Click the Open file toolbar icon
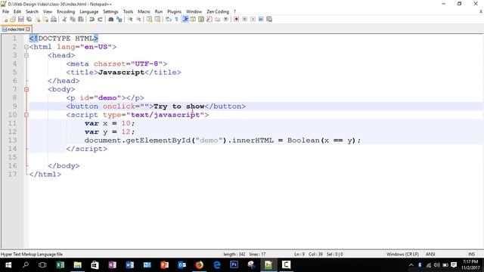Image resolution: width=484 pixels, height=272 pixels. pyautogui.click(x=13, y=20)
